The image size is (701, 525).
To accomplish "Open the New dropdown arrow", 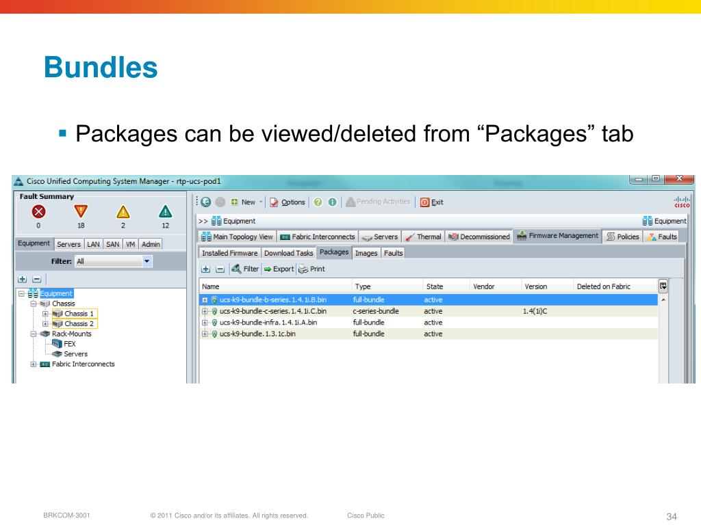I will 261,202.
